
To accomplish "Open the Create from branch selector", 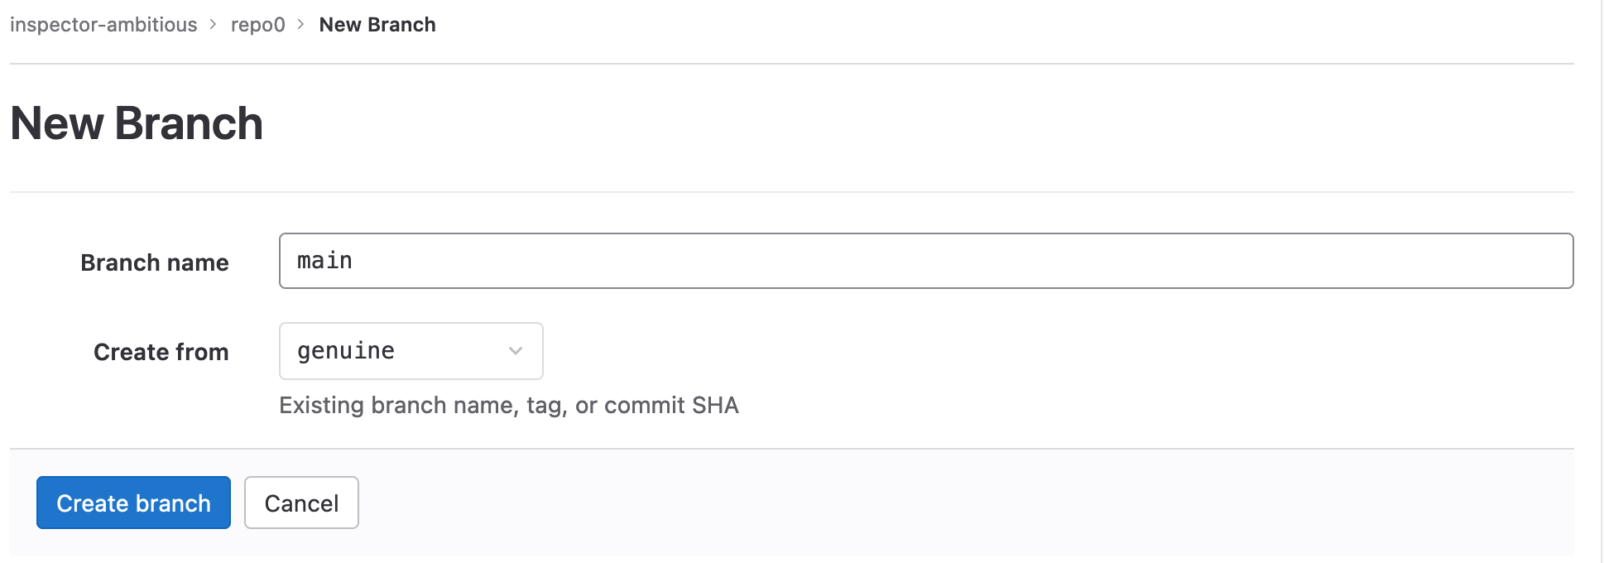I will tap(411, 351).
